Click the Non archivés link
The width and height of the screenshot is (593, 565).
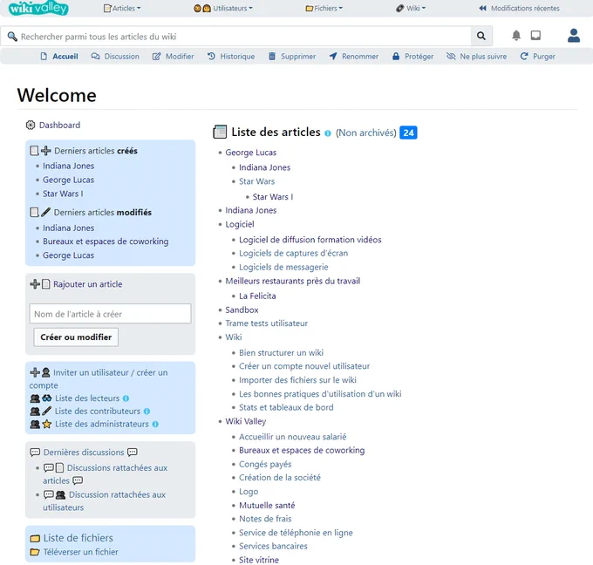tap(365, 133)
